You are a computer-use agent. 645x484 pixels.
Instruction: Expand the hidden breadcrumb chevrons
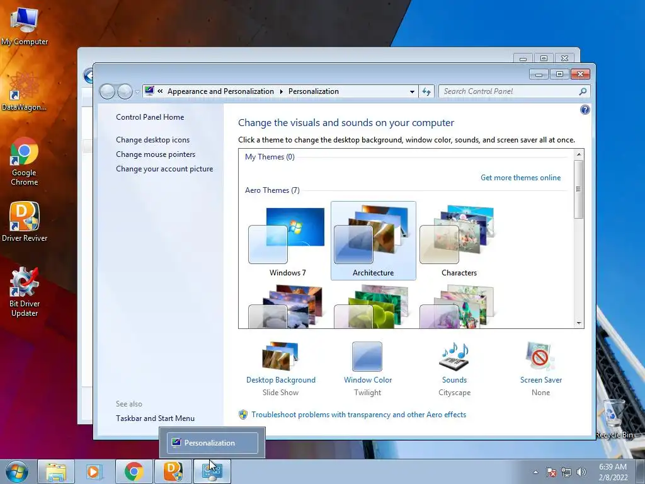click(160, 91)
